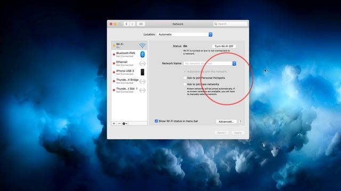Open the Thunderbolt Bridge service
Image resolution: width=341 pixels, height=191 pixels.
[x=129, y=81]
